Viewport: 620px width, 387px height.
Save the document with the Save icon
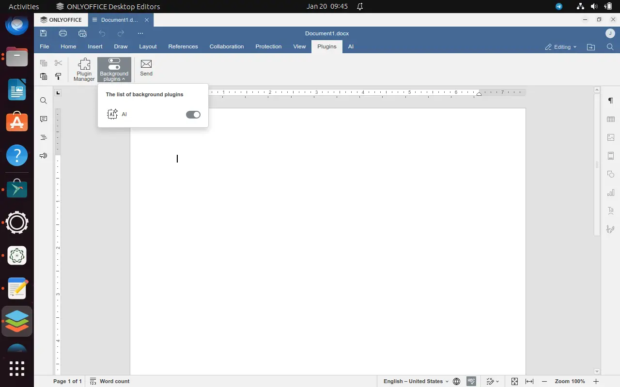point(44,33)
